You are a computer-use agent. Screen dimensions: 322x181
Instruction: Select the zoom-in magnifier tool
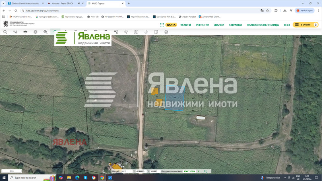tap(45, 32)
